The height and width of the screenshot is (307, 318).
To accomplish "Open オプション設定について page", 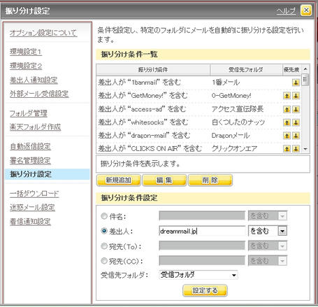I will (x=43, y=33).
